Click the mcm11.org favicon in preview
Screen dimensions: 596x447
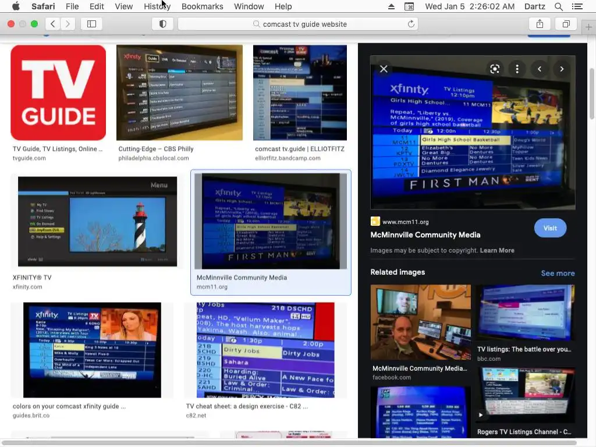375,221
